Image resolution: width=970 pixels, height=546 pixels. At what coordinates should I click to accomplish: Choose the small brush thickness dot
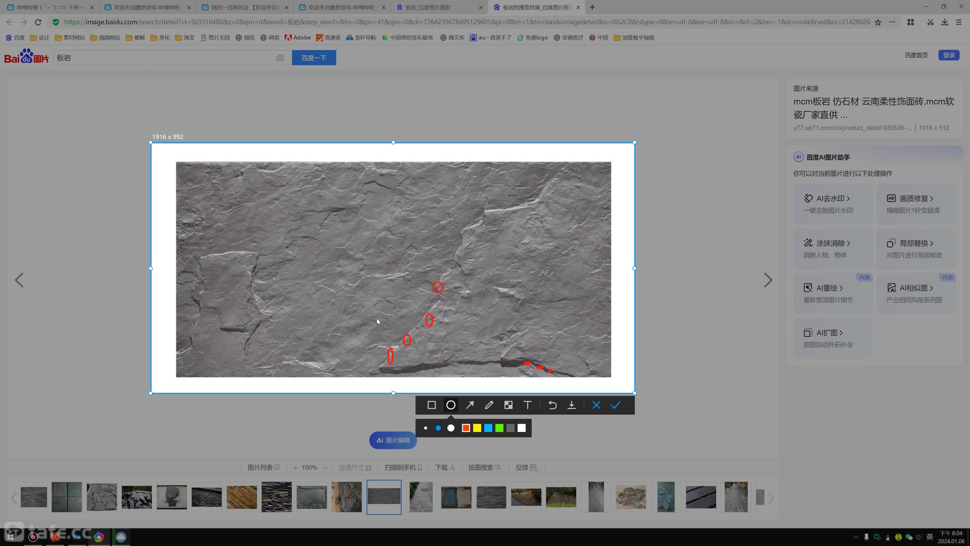[426, 428]
